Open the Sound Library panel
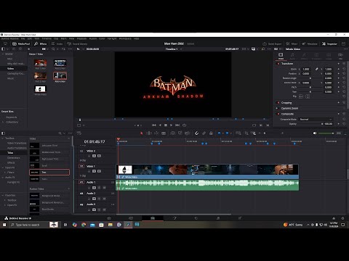This screenshot has width=349, height=261. tap(77, 43)
